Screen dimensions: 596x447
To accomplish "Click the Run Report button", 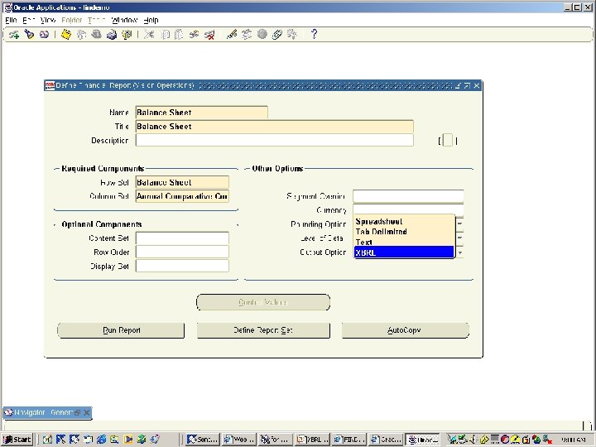I will (x=121, y=330).
